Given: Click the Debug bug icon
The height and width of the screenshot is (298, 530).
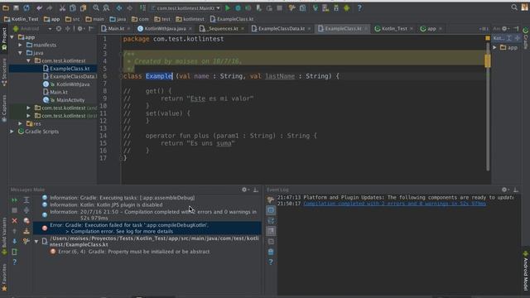Looking at the screenshot, I should [238, 7].
